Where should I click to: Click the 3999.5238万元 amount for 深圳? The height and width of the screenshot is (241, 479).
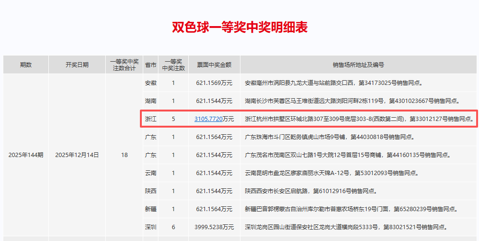214,227
